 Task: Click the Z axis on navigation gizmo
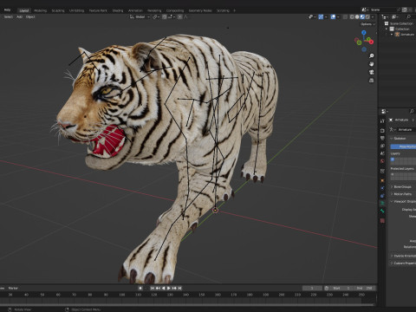click(364, 32)
